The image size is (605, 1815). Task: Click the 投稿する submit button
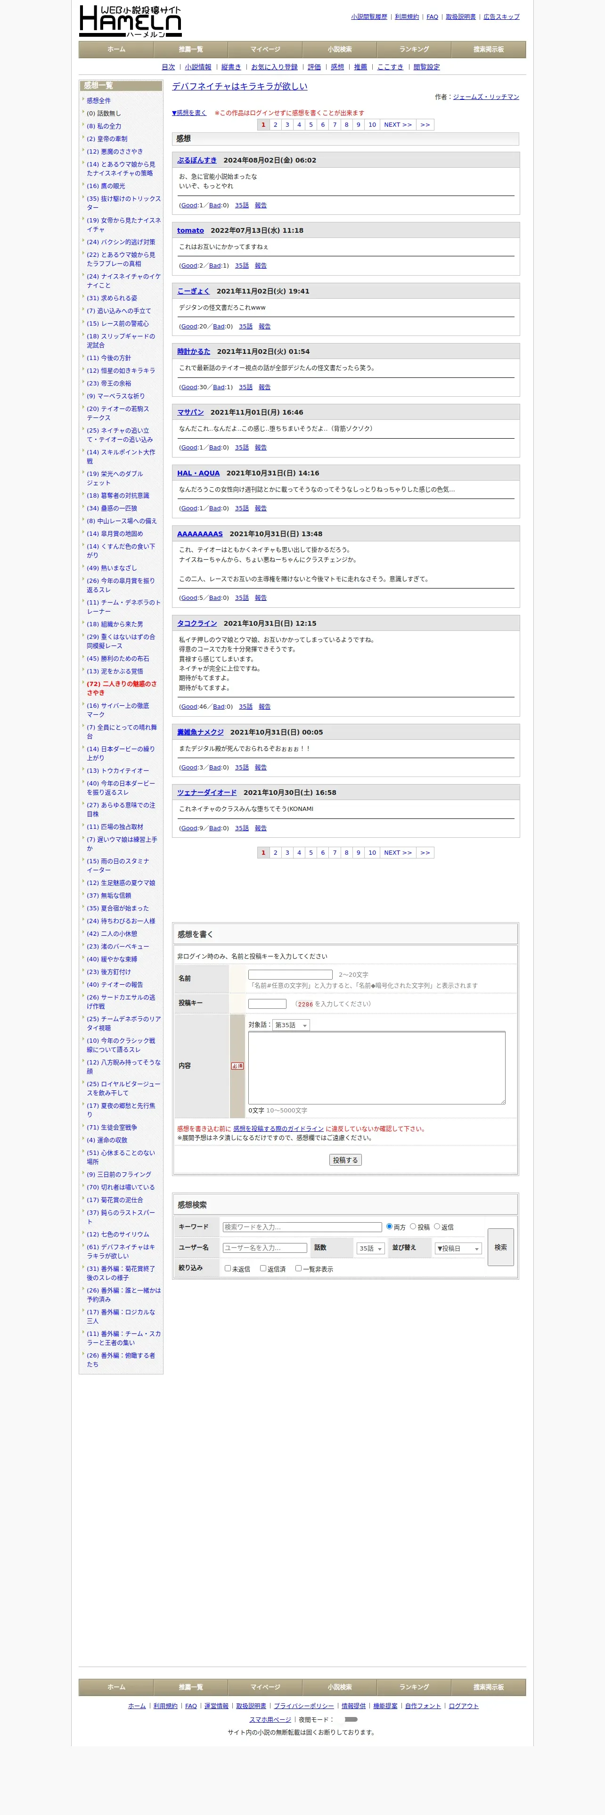(345, 1159)
